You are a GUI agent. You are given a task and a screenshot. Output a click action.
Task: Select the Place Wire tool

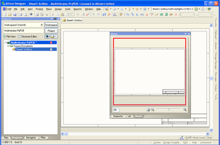click(128, 14)
